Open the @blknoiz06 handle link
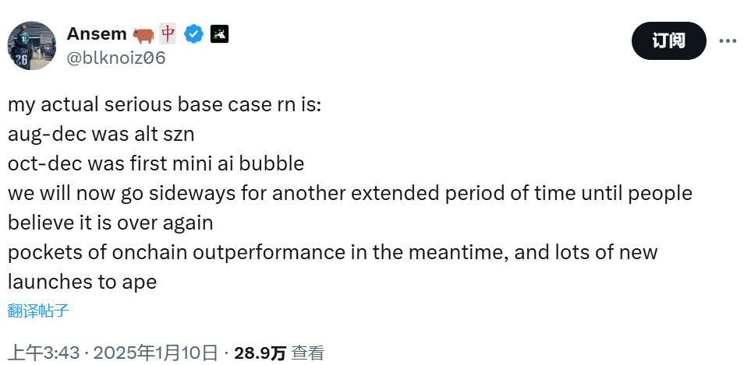The height and width of the screenshot is (365, 751). (116, 58)
